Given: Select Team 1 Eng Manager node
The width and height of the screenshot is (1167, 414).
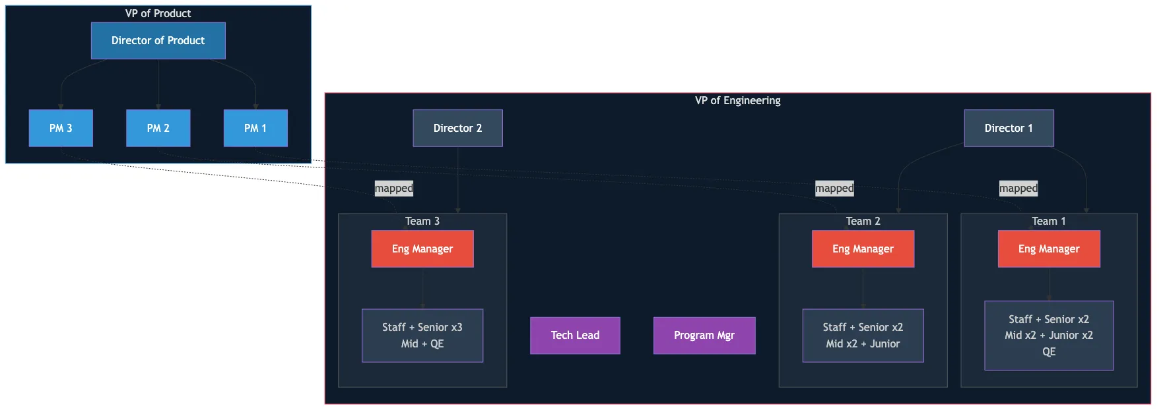Looking at the screenshot, I should point(1049,249).
